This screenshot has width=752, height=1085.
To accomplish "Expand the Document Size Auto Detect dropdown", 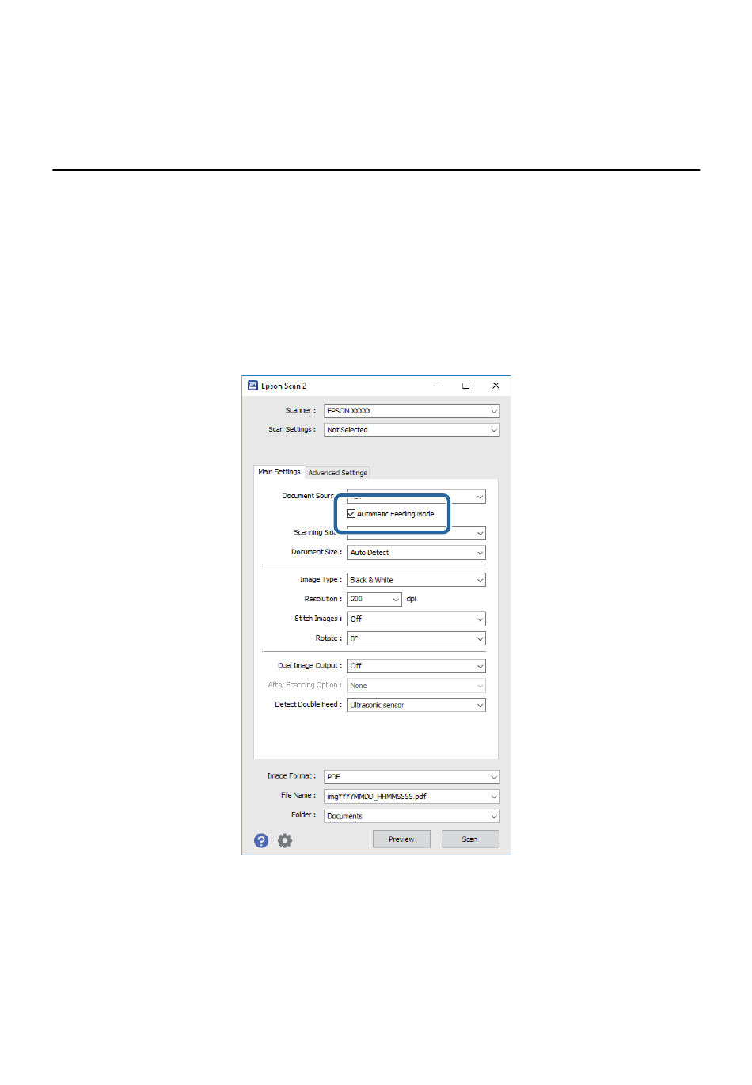I will [416, 553].
